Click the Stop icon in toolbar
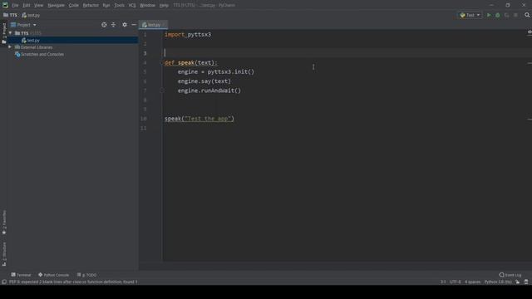The image size is (532, 299). [515, 15]
